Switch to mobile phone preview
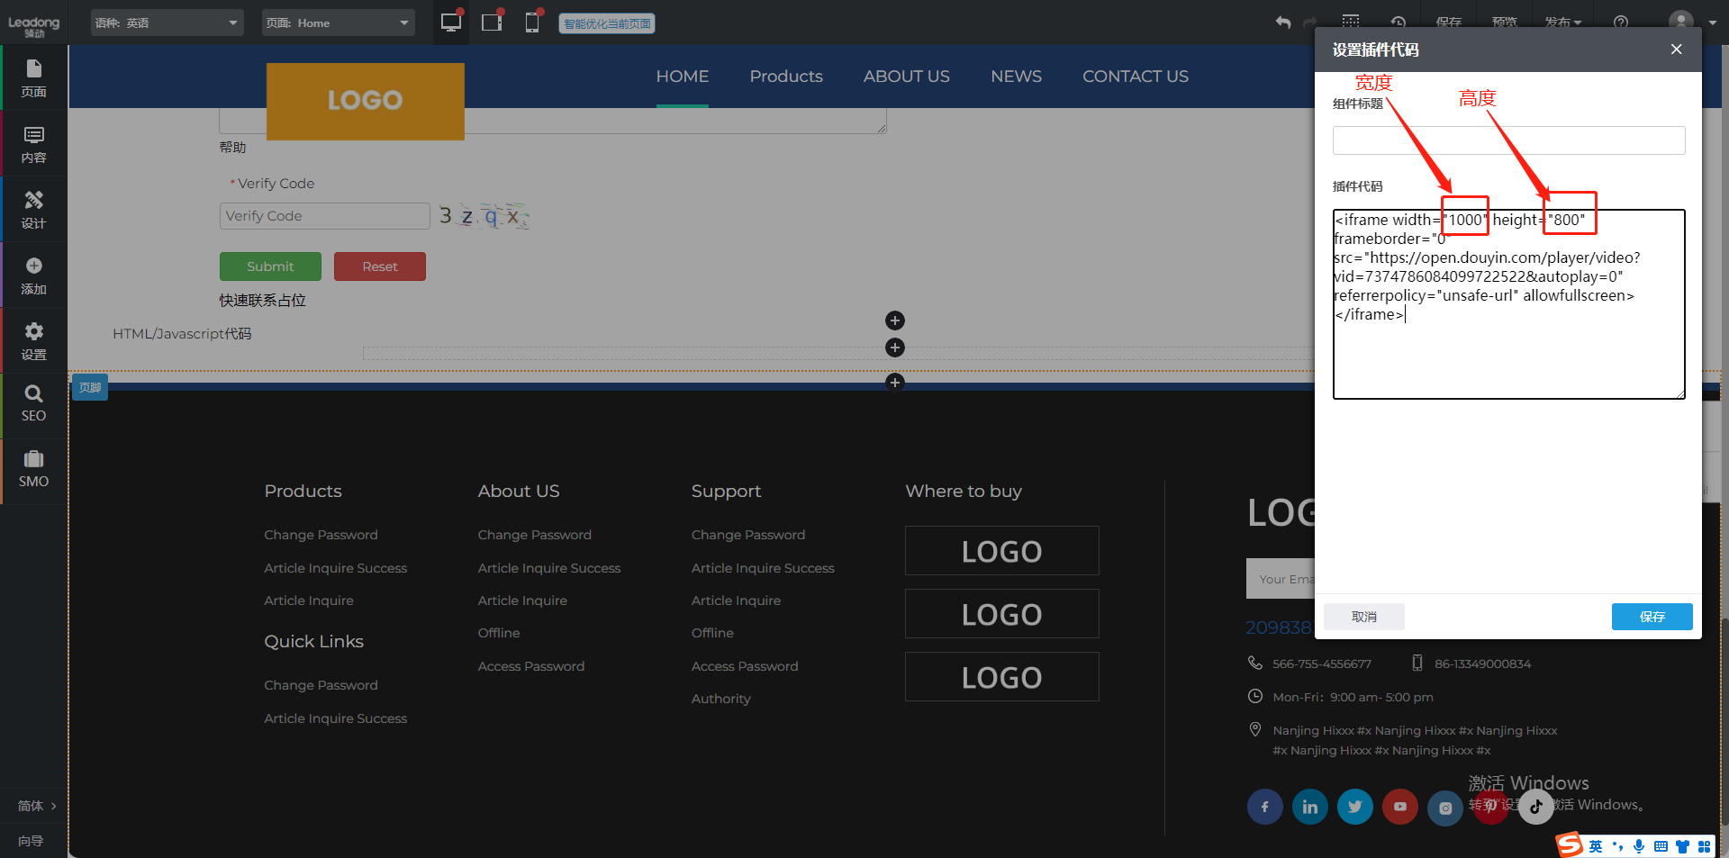Screen dimensions: 1729x858 pos(532,23)
